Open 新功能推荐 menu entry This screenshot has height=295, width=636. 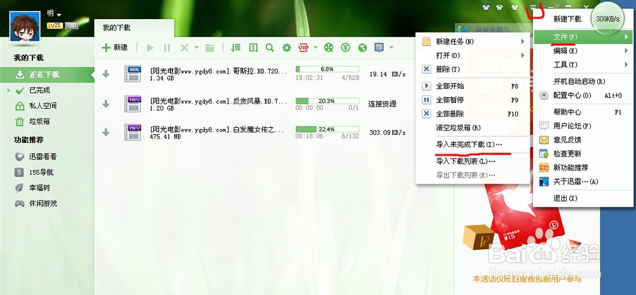[583, 167]
